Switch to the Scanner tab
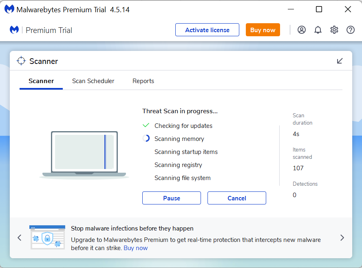 point(41,81)
